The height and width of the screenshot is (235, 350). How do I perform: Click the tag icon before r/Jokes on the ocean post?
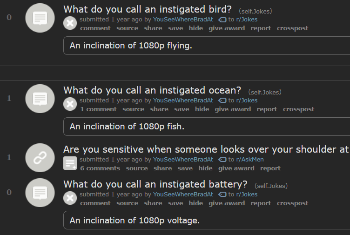pyautogui.click(x=222, y=101)
